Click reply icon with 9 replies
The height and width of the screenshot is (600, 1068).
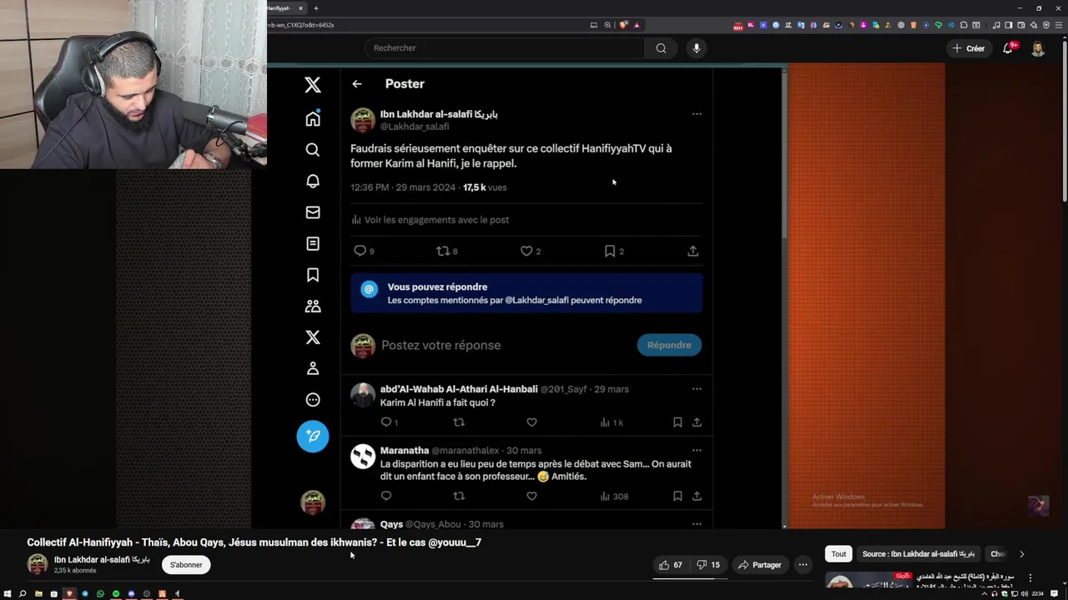tap(360, 251)
